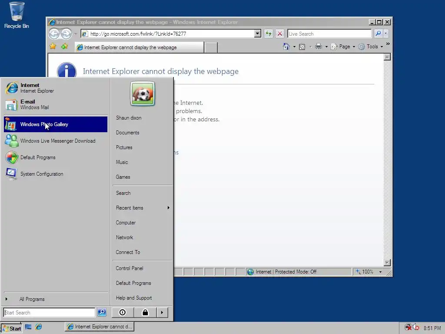Viewport: 445px width, 334px height.
Task: Expand Recent Items submenu
Action: [x=143, y=208]
